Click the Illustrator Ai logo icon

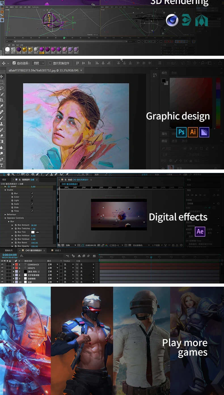tap(193, 132)
